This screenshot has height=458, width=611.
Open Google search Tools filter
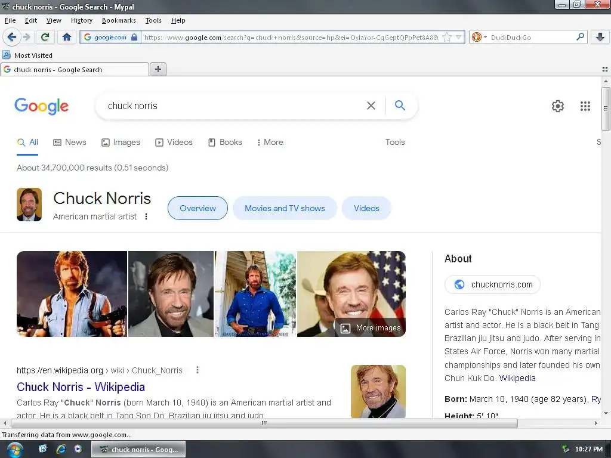click(x=395, y=142)
